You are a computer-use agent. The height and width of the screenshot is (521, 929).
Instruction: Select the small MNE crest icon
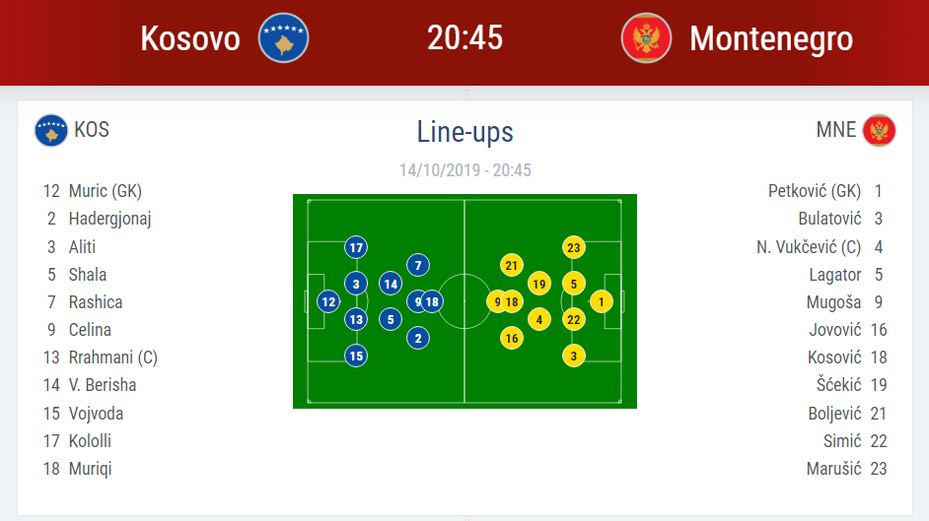(880, 130)
